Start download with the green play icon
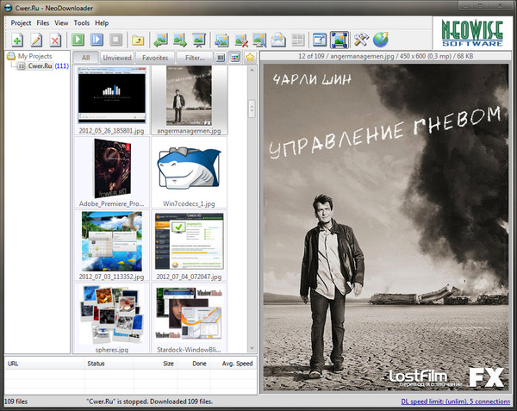The image size is (517, 411). pyautogui.click(x=78, y=40)
